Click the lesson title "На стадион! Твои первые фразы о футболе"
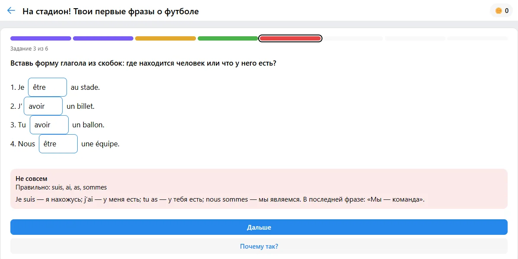This screenshot has height=259, width=518. pos(111,11)
